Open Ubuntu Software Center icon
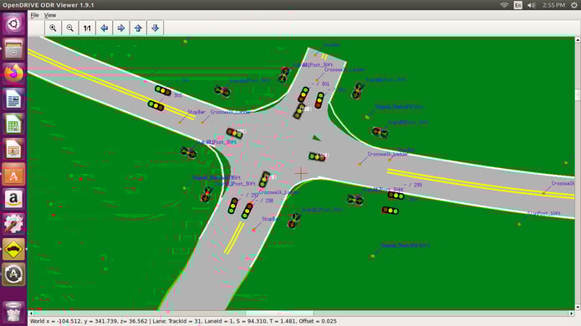This screenshot has height=326, width=581. click(x=13, y=174)
